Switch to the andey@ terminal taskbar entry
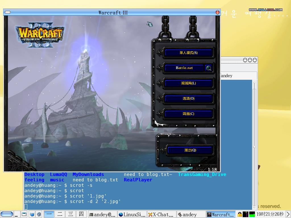The width and height of the screenshot is (291, 218). click(102, 215)
